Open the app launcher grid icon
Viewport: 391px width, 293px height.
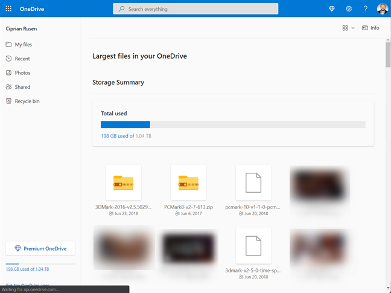pos(8,8)
